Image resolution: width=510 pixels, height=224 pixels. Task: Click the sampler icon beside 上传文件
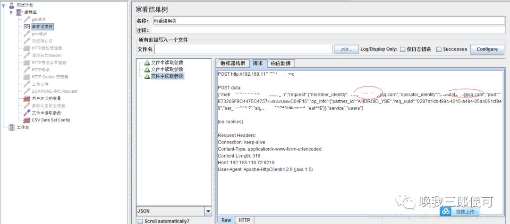coord(27,84)
